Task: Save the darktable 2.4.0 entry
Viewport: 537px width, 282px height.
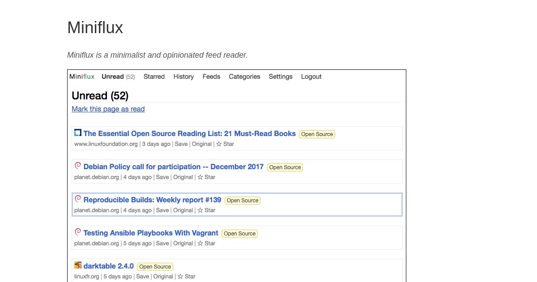Action: pos(143,277)
